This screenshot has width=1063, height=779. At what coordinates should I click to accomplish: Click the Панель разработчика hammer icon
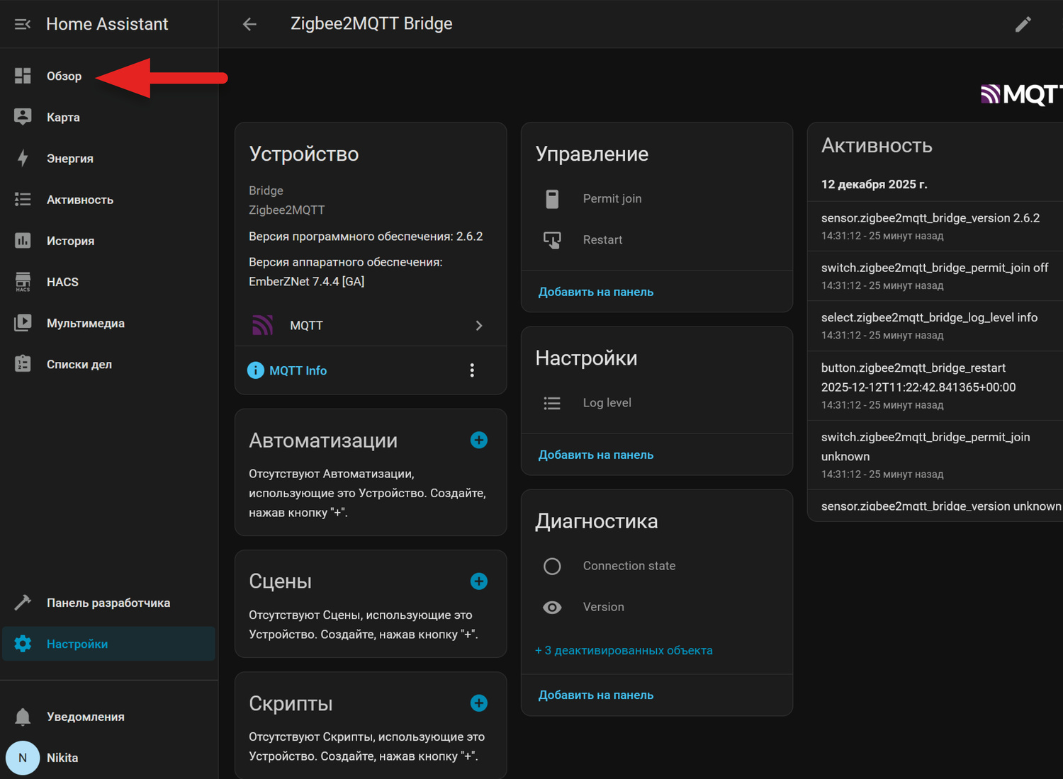coord(23,602)
